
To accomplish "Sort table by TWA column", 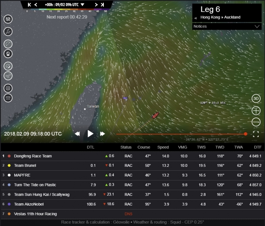I will tap(239, 147).
